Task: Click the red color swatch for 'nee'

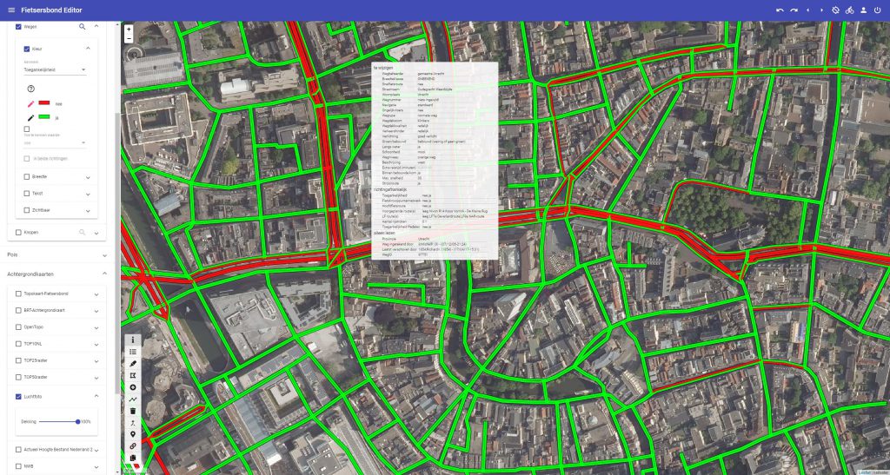Action: [x=44, y=103]
